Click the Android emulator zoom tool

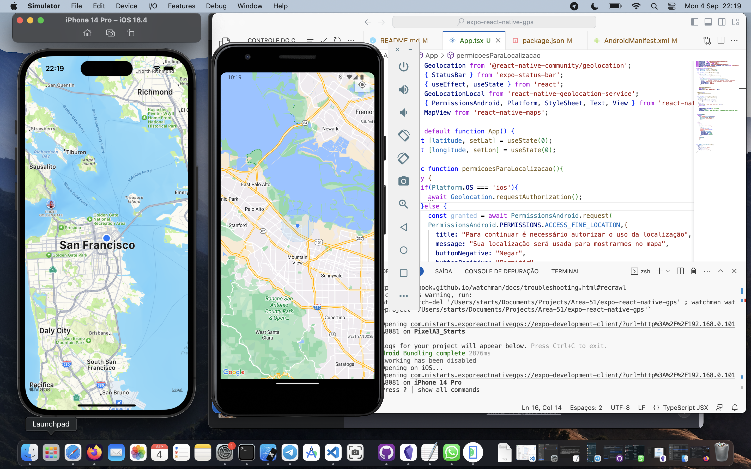(x=403, y=204)
